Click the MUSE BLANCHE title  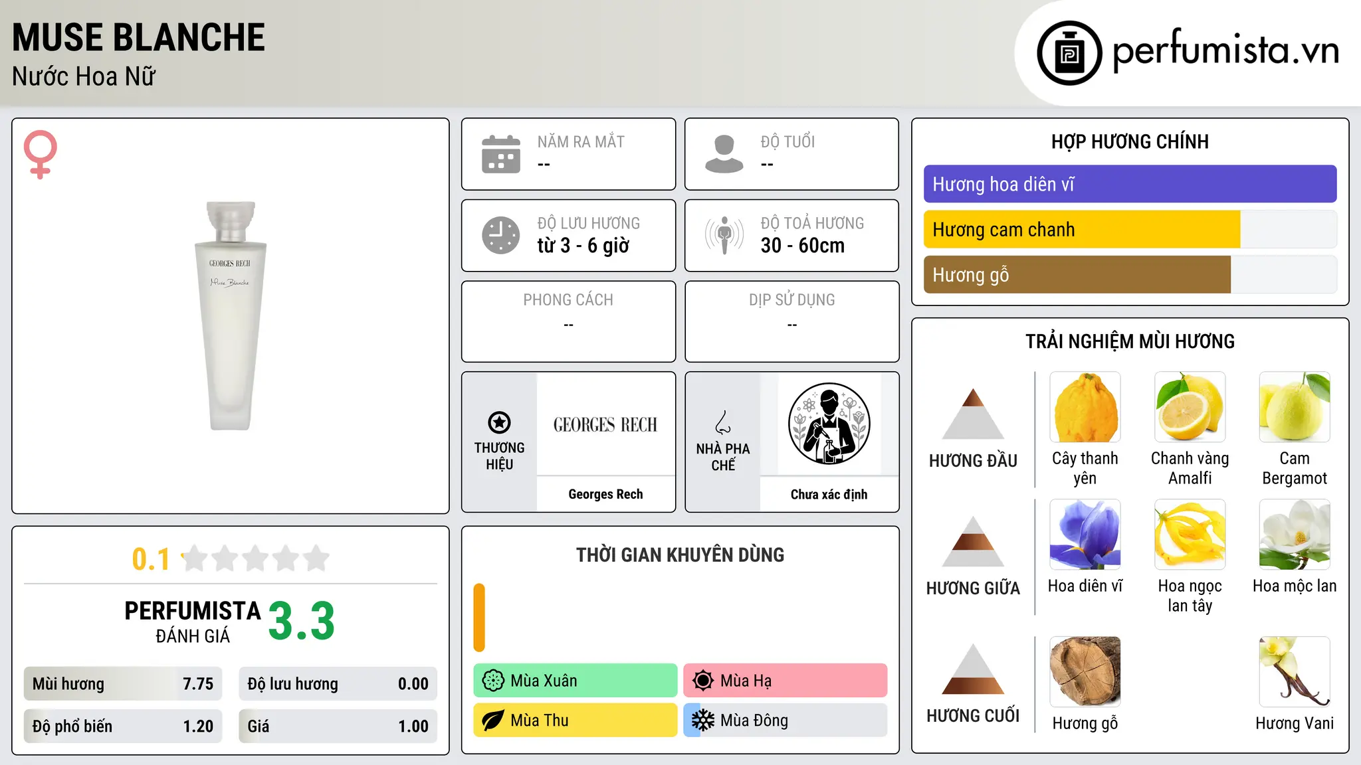[x=138, y=37]
